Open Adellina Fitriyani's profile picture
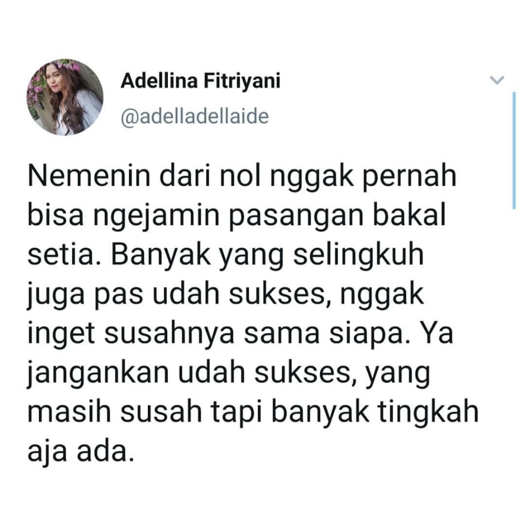The image size is (525, 525). [x=65, y=97]
